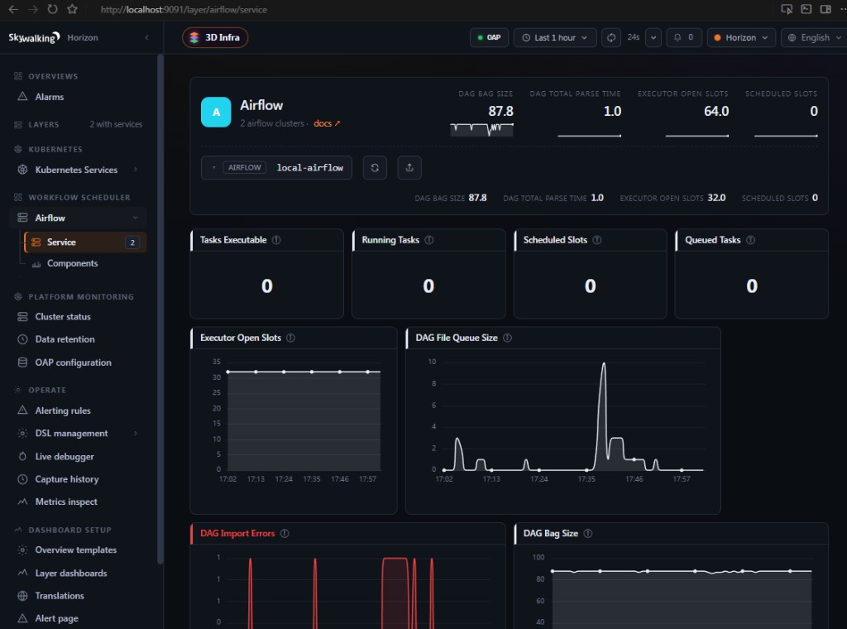The width and height of the screenshot is (847, 629).
Task: Click the DSL management gear icon
Action: [22, 433]
